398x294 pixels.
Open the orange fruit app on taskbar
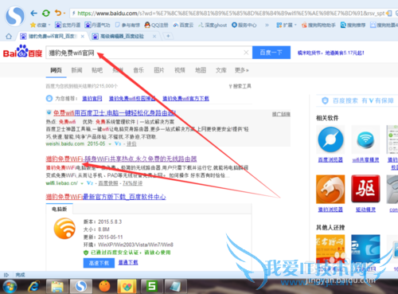click(104, 286)
